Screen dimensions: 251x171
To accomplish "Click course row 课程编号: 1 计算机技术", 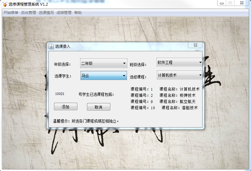I will pyautogui.click(x=165, y=89).
